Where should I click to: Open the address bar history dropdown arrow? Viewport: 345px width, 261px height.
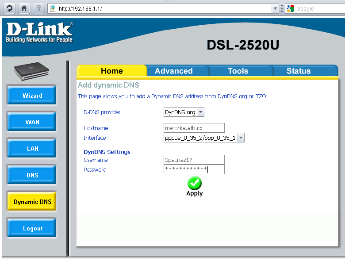pos(275,8)
